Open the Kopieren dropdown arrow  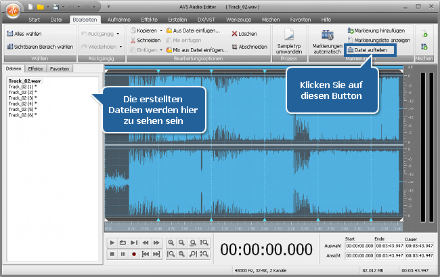(x=161, y=31)
